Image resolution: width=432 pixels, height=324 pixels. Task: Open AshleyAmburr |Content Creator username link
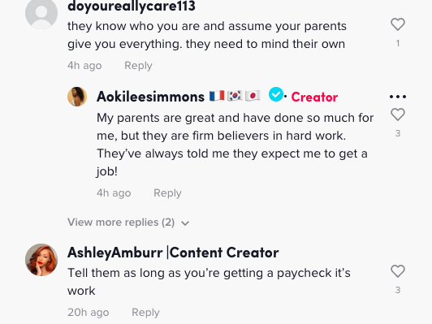tap(173, 253)
